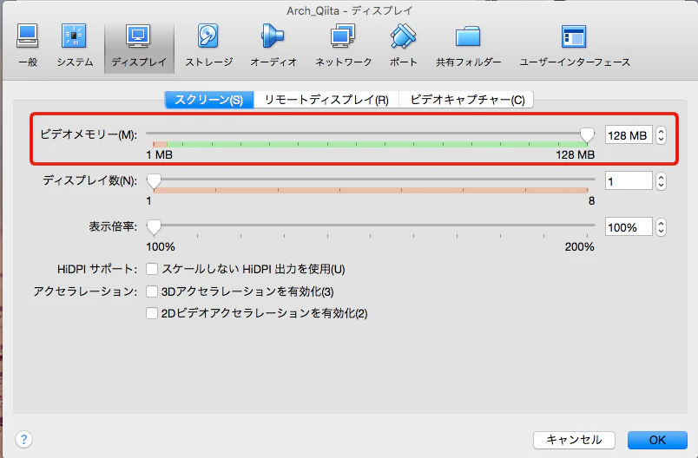Open the ポート (Ports) settings icon

pyautogui.click(x=404, y=45)
